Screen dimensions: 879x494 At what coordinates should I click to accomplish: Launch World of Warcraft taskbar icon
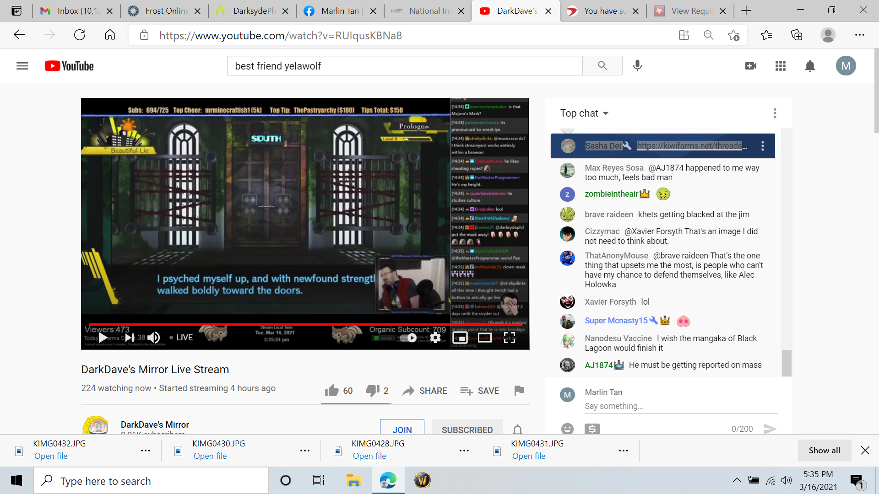[422, 480]
